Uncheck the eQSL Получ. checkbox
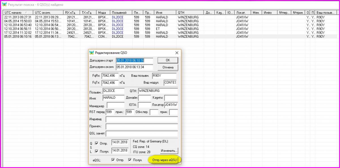Image resolution: width=340 pixels, height=168 pixels. (130, 160)
